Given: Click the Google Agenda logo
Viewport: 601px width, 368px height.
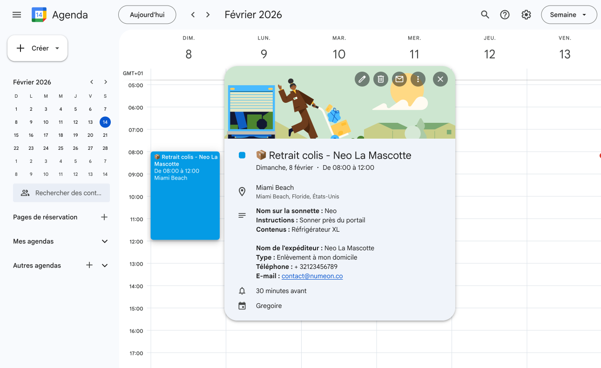Looking at the screenshot, I should [39, 15].
